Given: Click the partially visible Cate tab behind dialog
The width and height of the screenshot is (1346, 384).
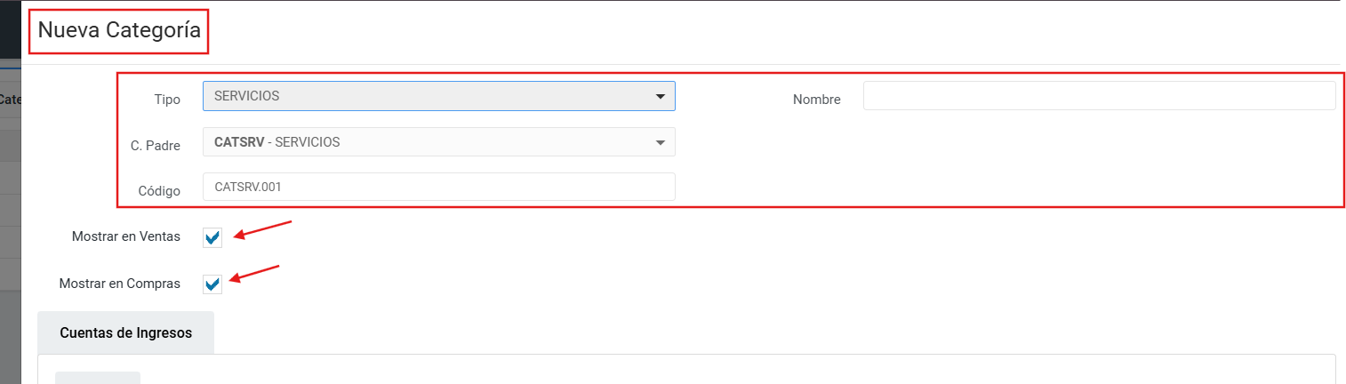Looking at the screenshot, I should (x=11, y=100).
